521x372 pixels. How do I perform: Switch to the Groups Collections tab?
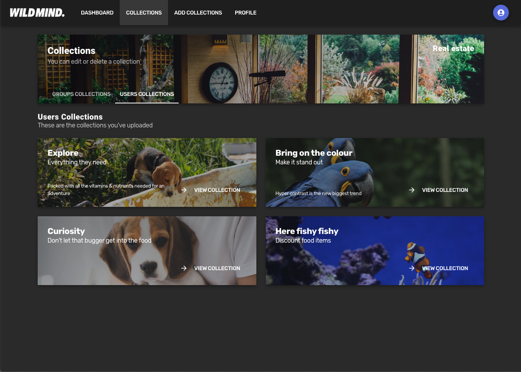(x=81, y=94)
